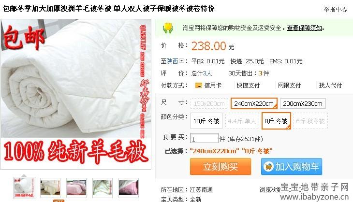The width and height of the screenshot is (353, 202).
Task: Open the 查看保障须知 guarantee link
Action: click(304, 28)
